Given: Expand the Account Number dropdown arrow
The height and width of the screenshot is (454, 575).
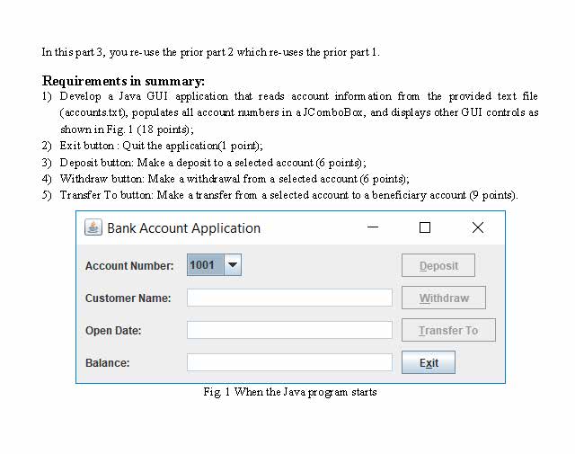Looking at the screenshot, I should pyautogui.click(x=232, y=265).
